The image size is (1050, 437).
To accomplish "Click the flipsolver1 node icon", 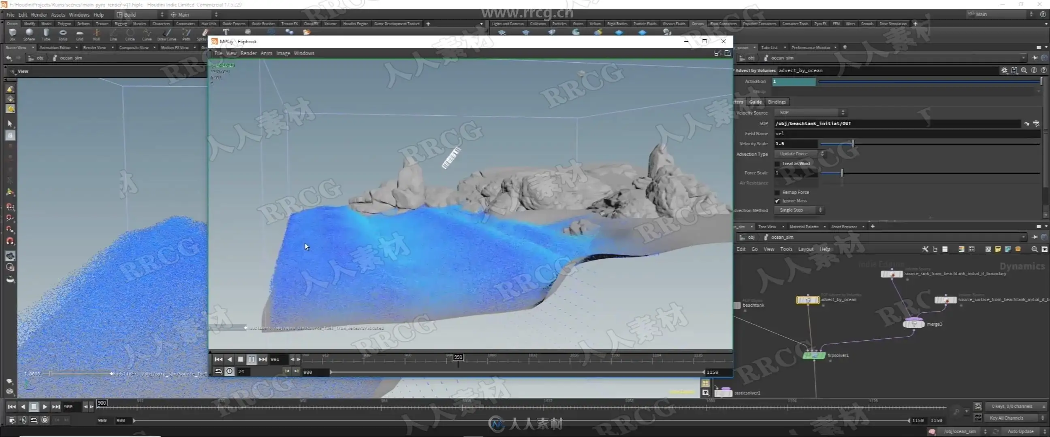I will click(x=813, y=356).
